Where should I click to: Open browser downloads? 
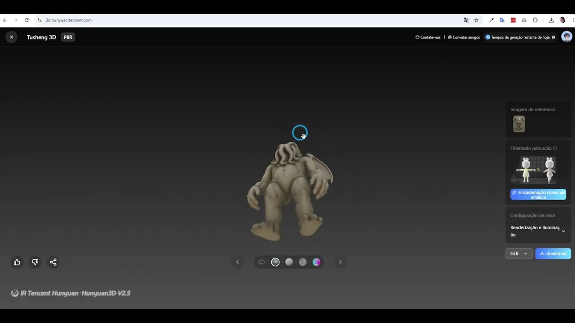[x=551, y=20]
